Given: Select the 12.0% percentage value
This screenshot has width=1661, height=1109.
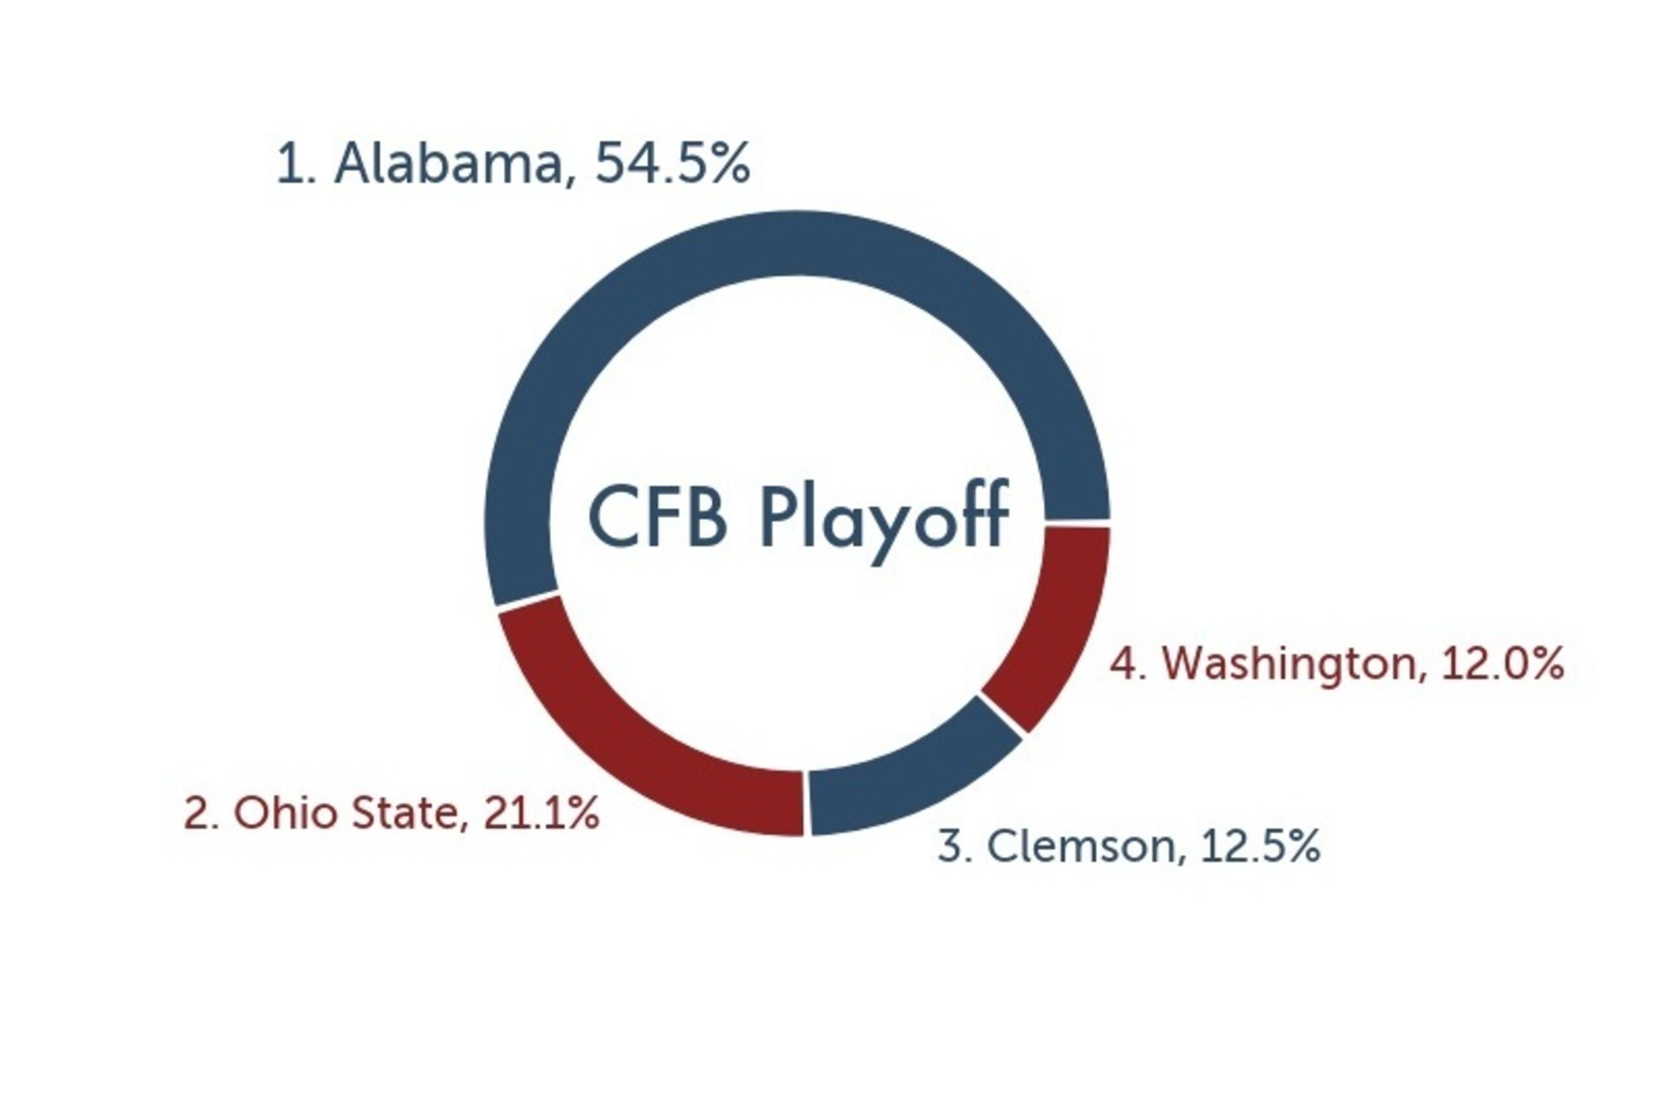Looking at the screenshot, I should click(1503, 663).
